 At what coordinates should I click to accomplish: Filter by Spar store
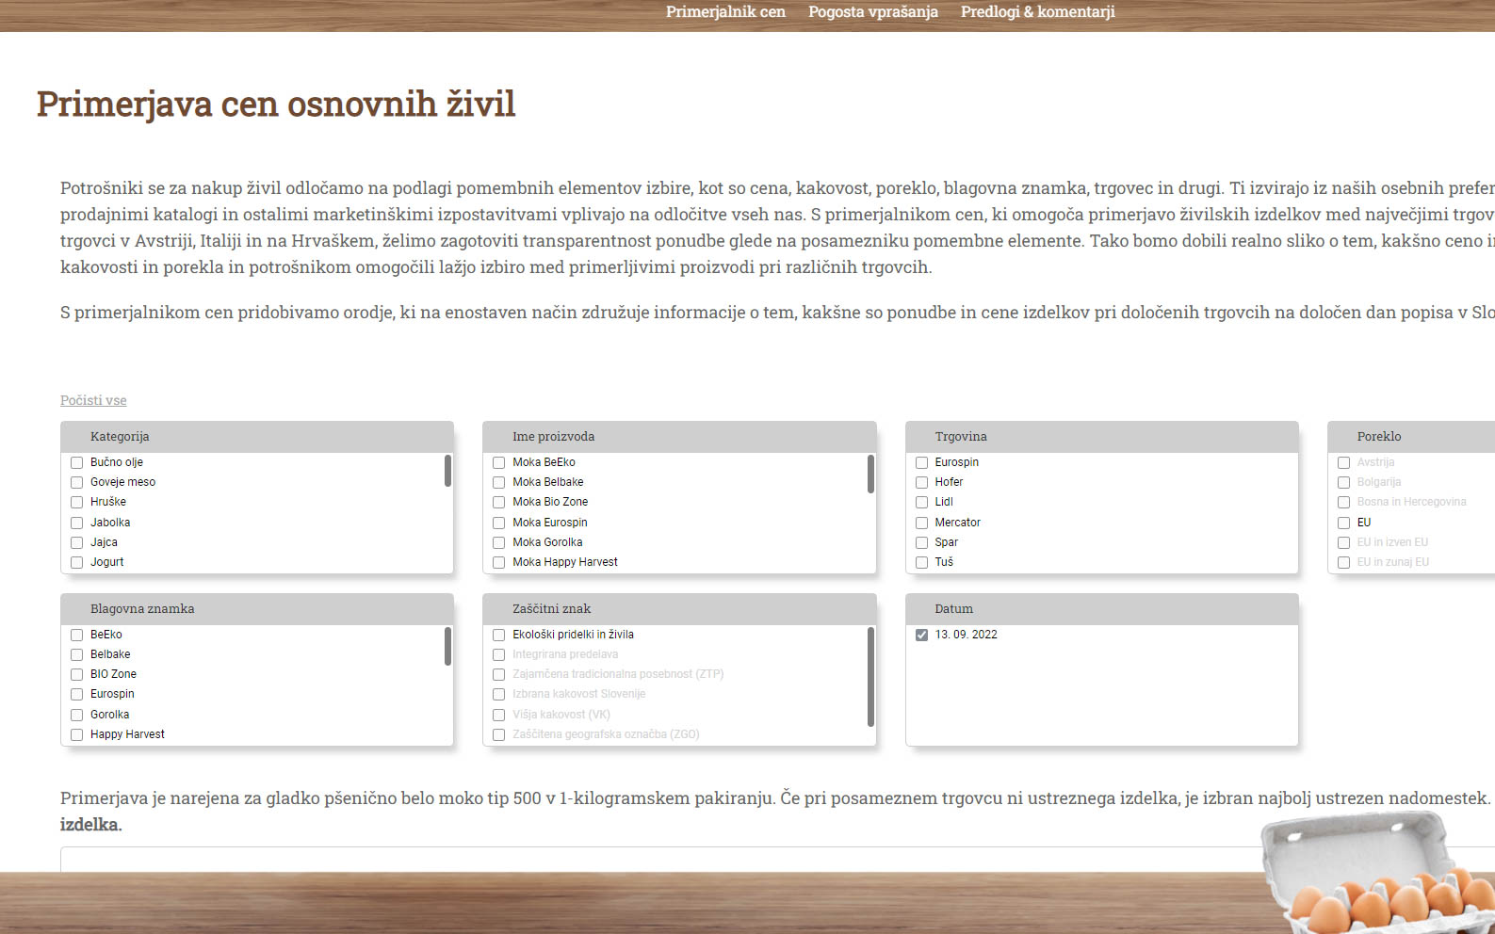[922, 542]
